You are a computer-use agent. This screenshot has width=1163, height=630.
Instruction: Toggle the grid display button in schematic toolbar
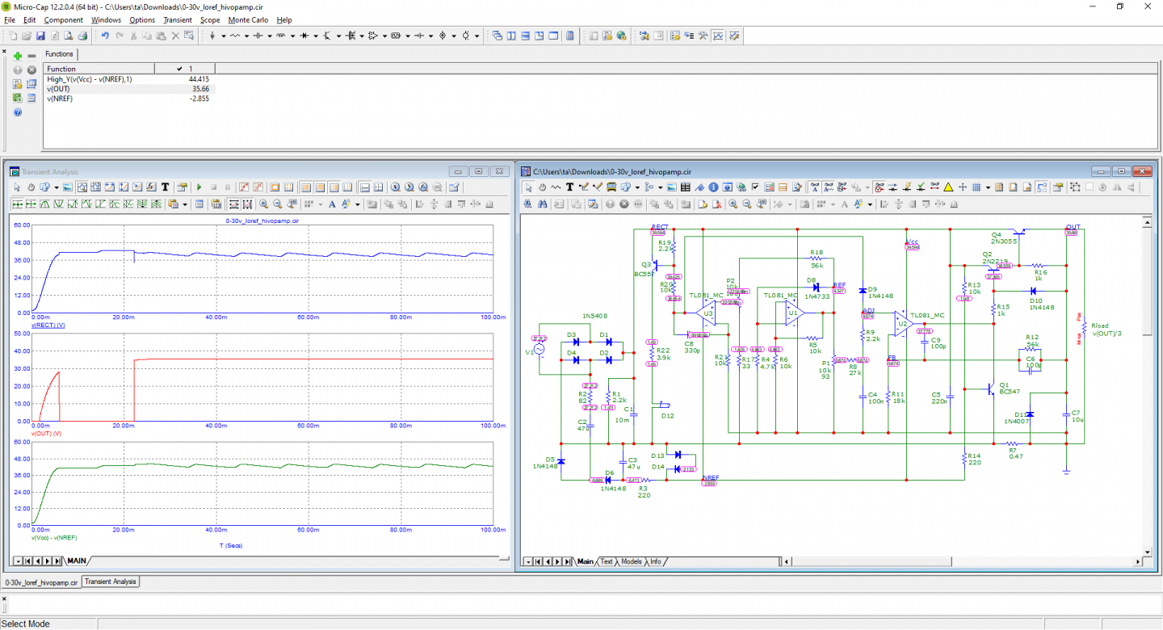click(976, 187)
